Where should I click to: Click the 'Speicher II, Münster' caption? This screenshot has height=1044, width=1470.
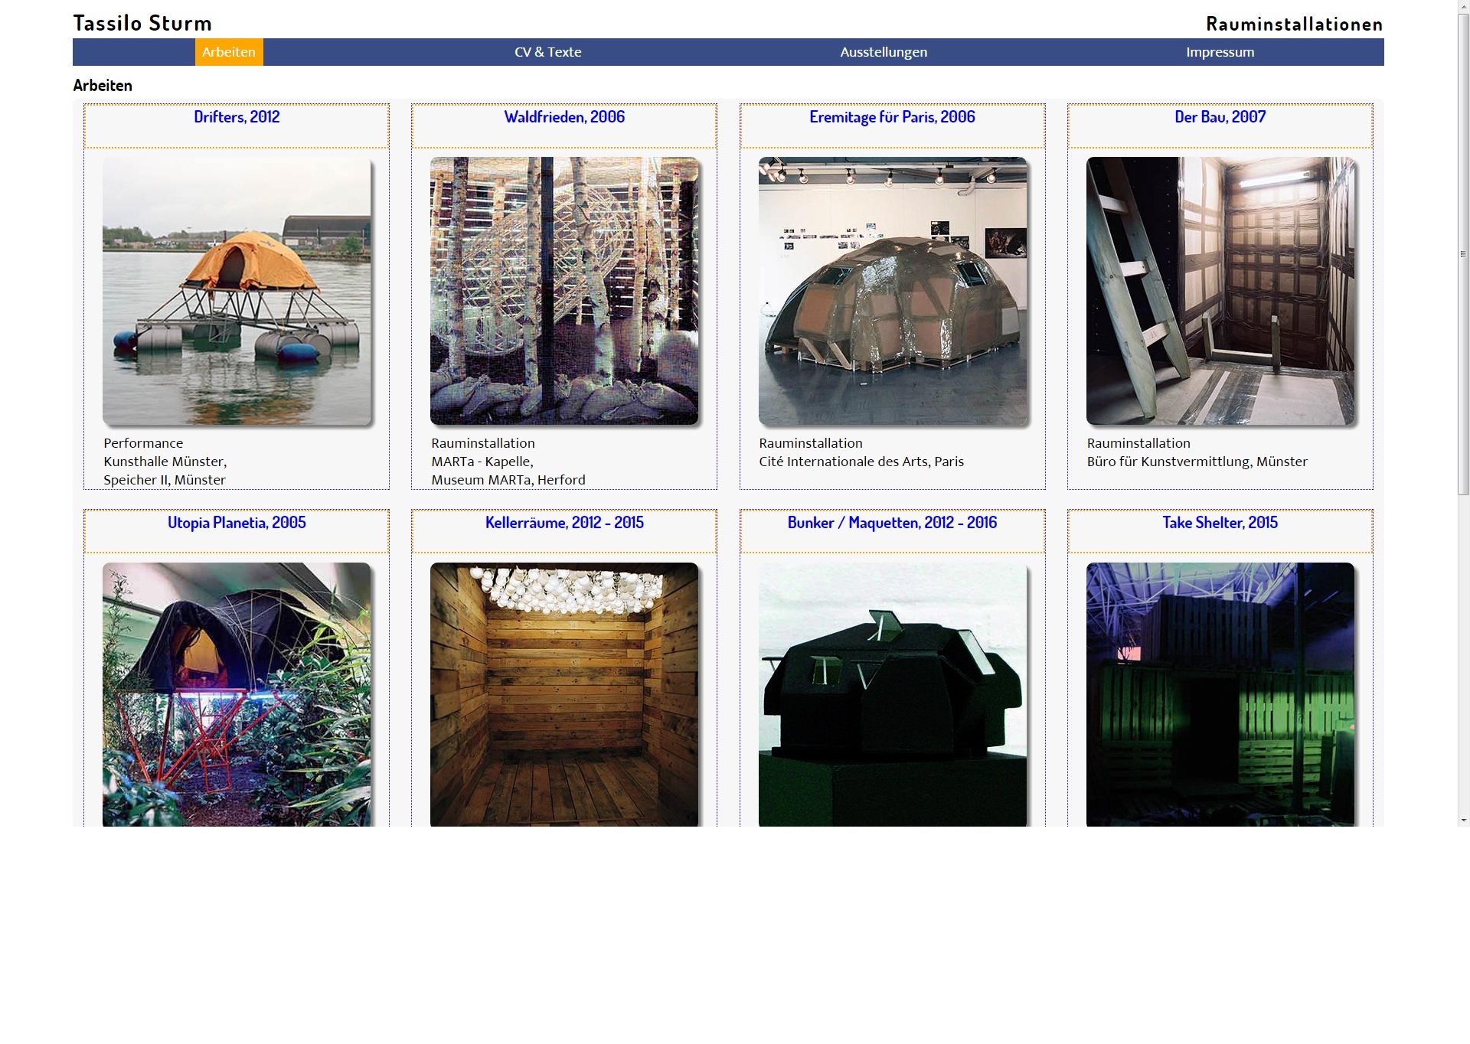point(165,480)
